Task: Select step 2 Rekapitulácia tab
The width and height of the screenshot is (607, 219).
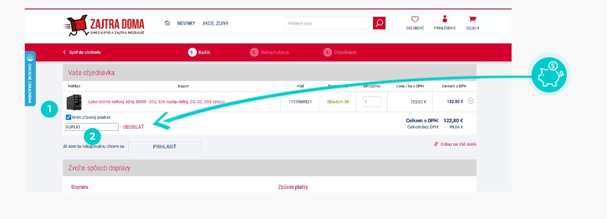Action: (269, 52)
